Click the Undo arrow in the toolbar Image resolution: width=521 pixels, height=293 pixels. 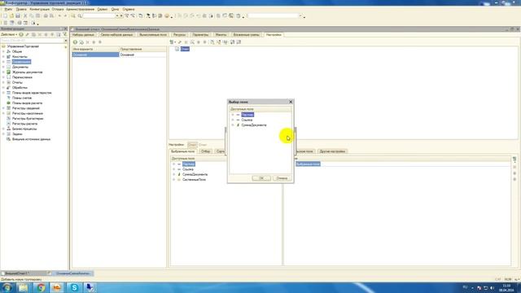pos(59,16)
